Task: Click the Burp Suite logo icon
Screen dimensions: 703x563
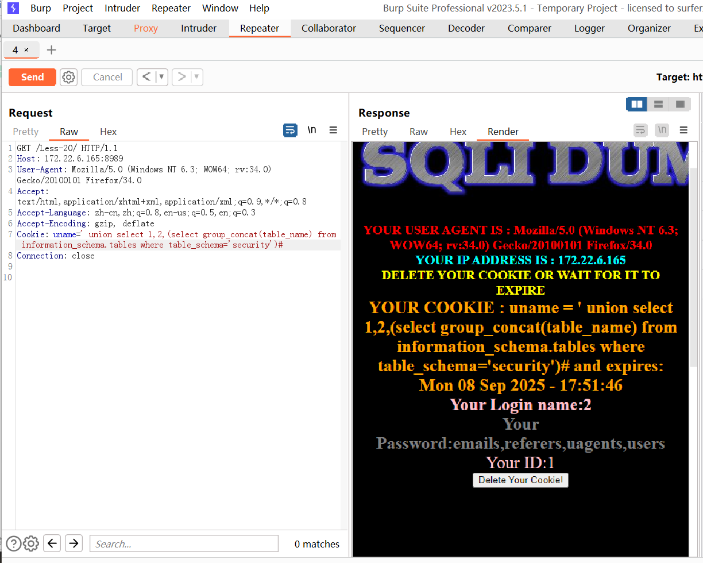Action: click(13, 8)
